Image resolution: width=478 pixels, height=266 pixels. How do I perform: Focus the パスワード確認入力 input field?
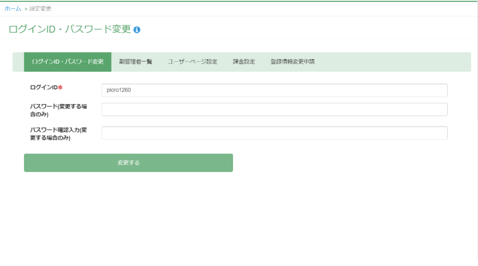pyautogui.click(x=274, y=133)
